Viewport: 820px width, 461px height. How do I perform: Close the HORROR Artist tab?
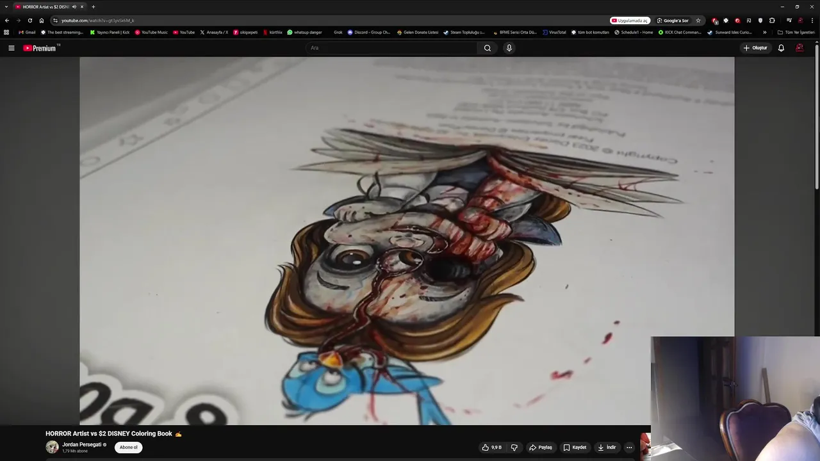pos(82,6)
